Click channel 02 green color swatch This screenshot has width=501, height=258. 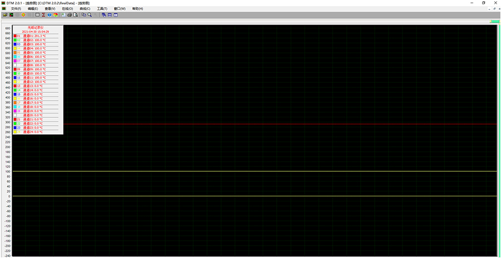click(x=15, y=40)
